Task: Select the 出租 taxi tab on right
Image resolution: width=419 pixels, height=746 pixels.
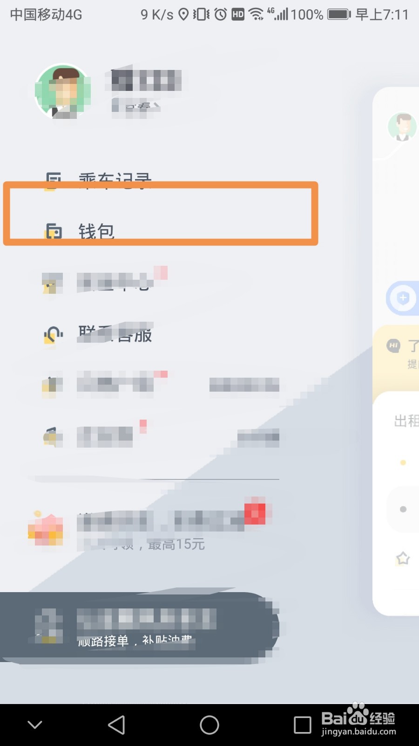Action: tap(406, 421)
